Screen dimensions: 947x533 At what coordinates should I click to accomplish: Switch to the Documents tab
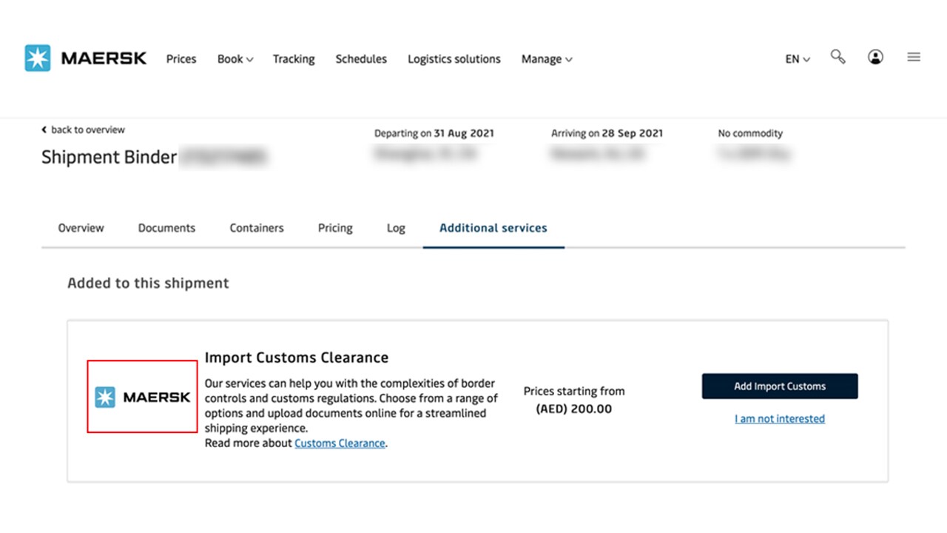[166, 228]
